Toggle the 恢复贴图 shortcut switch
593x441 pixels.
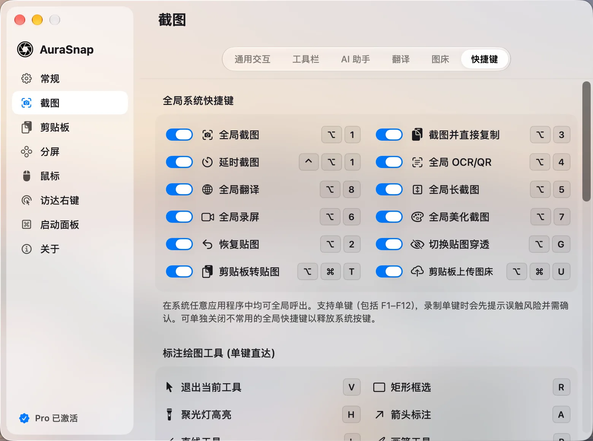[x=179, y=244]
